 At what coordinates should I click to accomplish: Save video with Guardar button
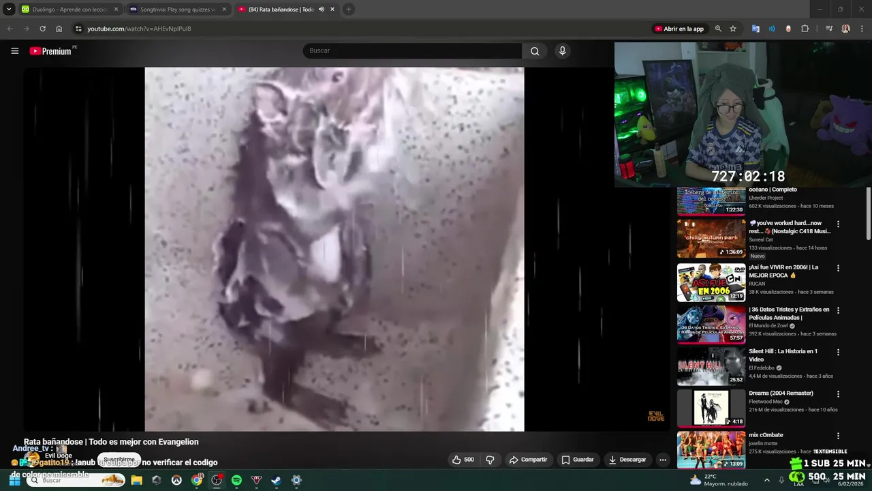(578, 460)
